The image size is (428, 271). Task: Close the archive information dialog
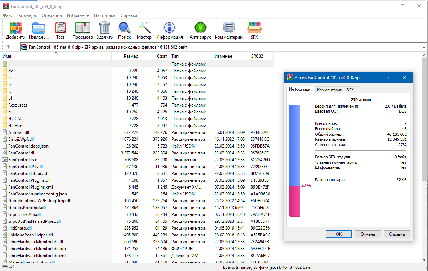coord(405,77)
